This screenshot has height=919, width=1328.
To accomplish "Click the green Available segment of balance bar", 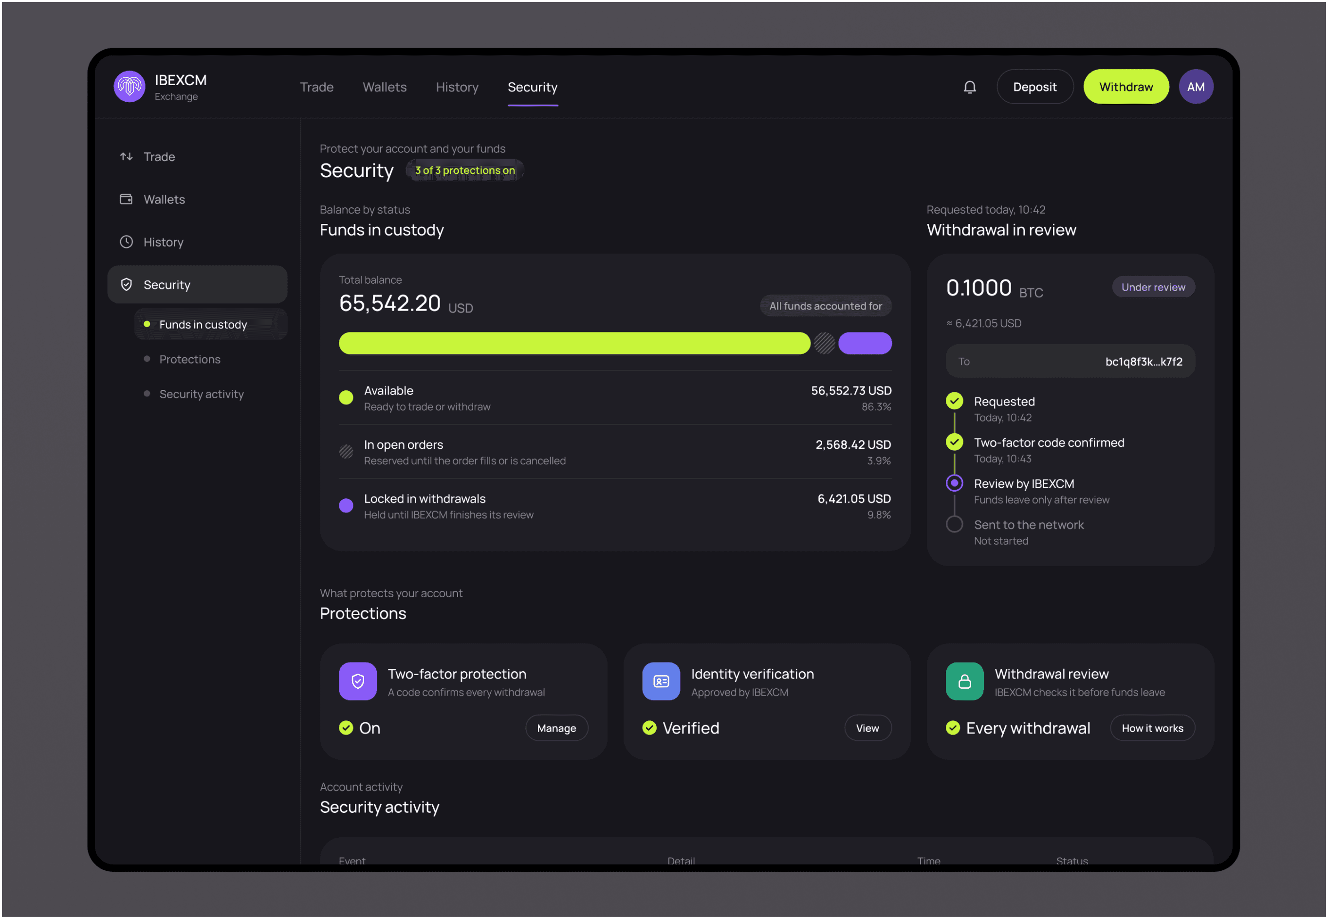I will pos(574,343).
